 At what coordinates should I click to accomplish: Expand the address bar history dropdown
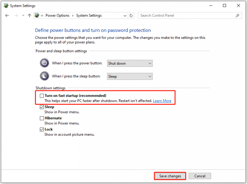point(125,16)
